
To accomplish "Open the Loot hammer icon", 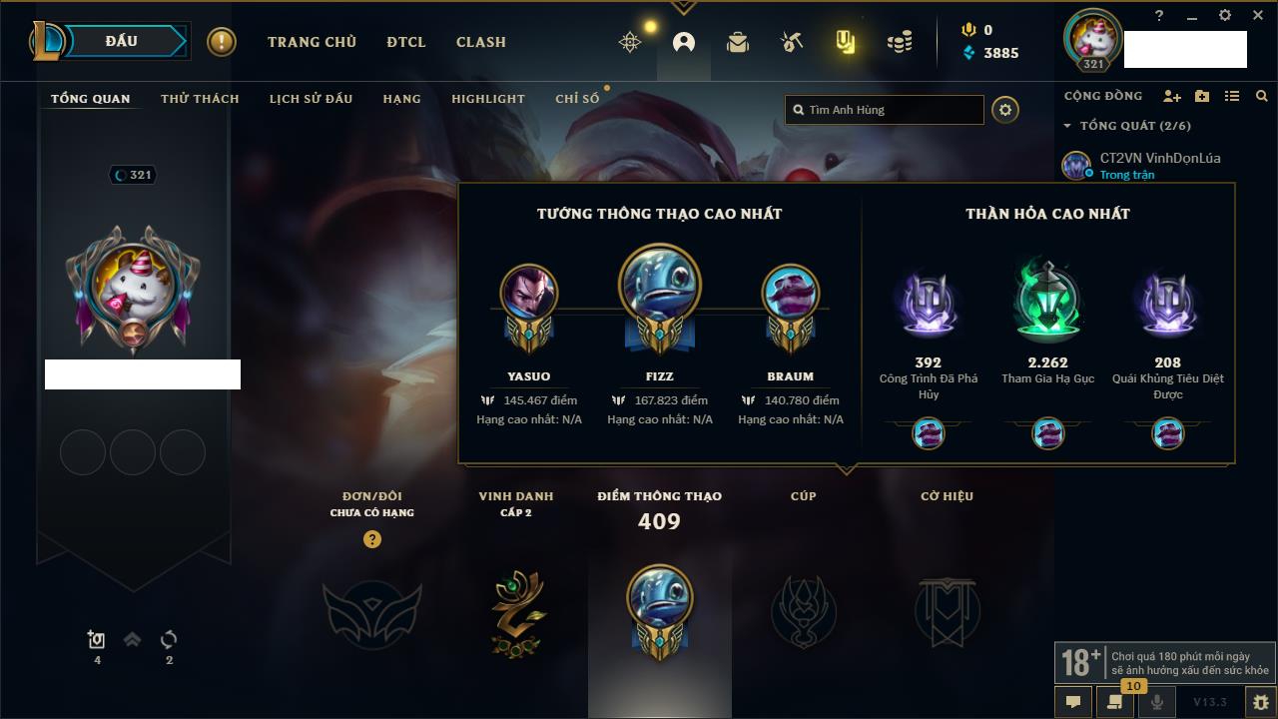I will [x=792, y=42].
